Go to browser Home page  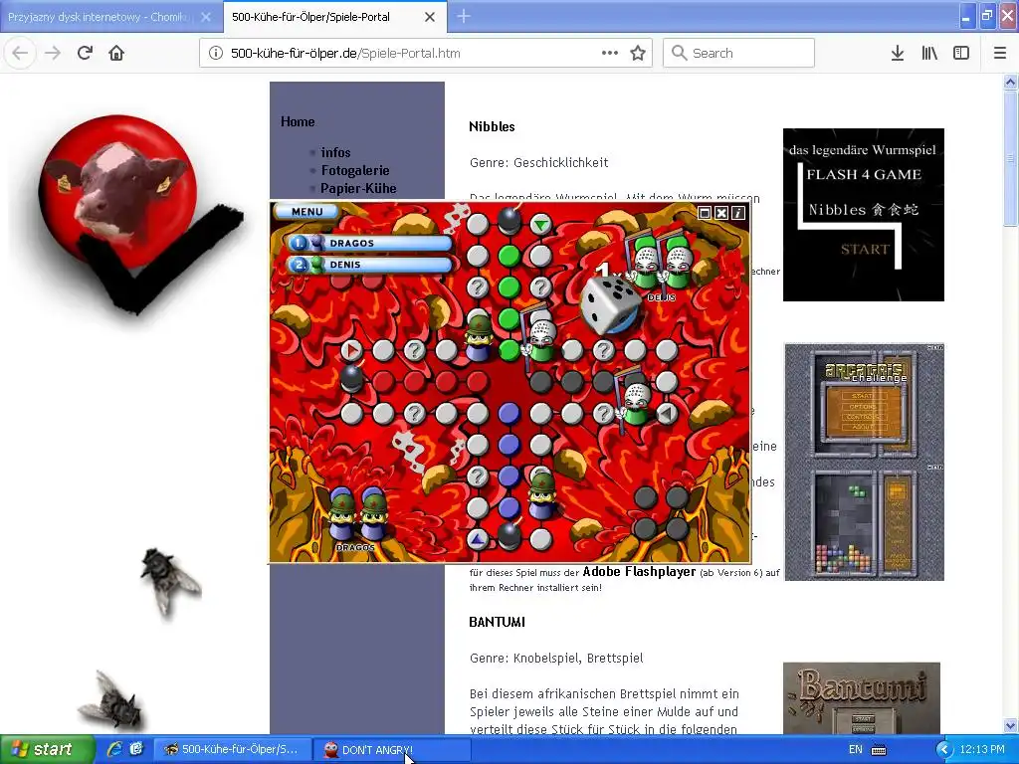click(116, 54)
